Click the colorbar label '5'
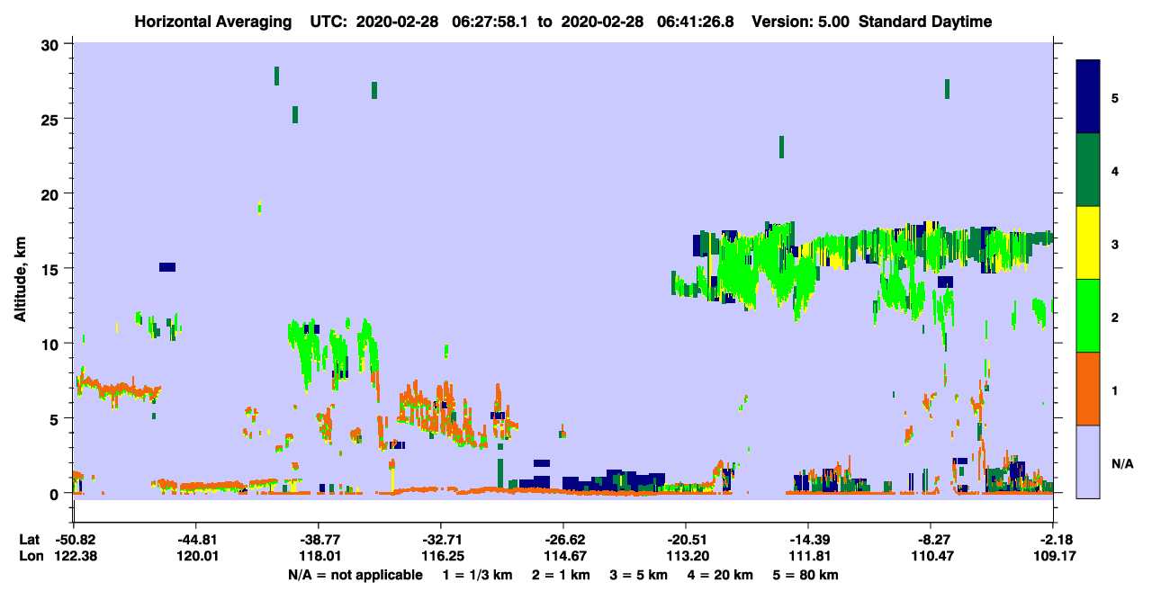 pyautogui.click(x=1115, y=97)
